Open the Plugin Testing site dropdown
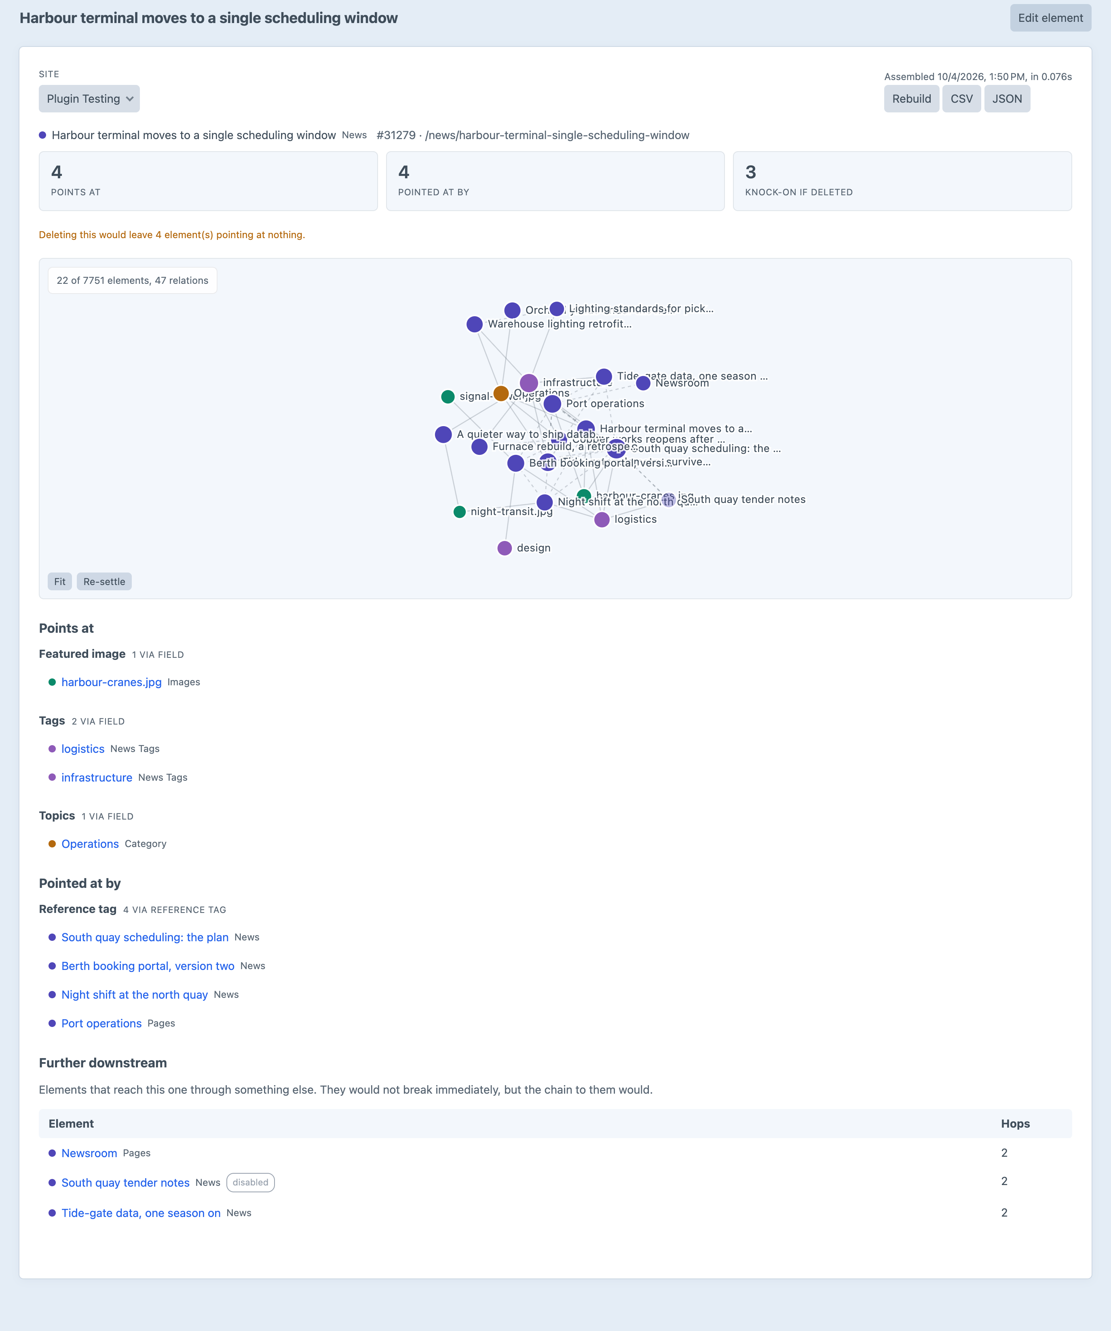Image resolution: width=1111 pixels, height=1331 pixels. (89, 99)
